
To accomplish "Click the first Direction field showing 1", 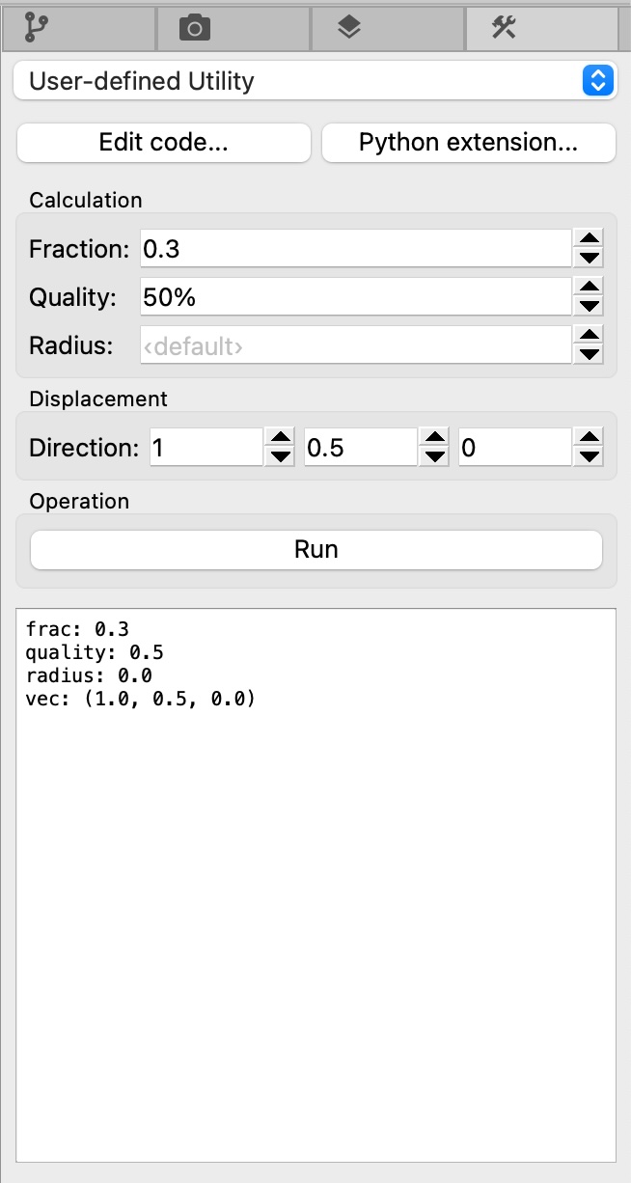I will point(206,448).
